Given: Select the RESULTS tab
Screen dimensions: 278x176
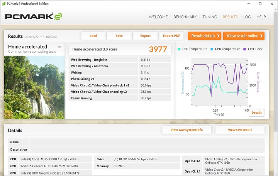Looking at the screenshot, I should (x=230, y=17).
